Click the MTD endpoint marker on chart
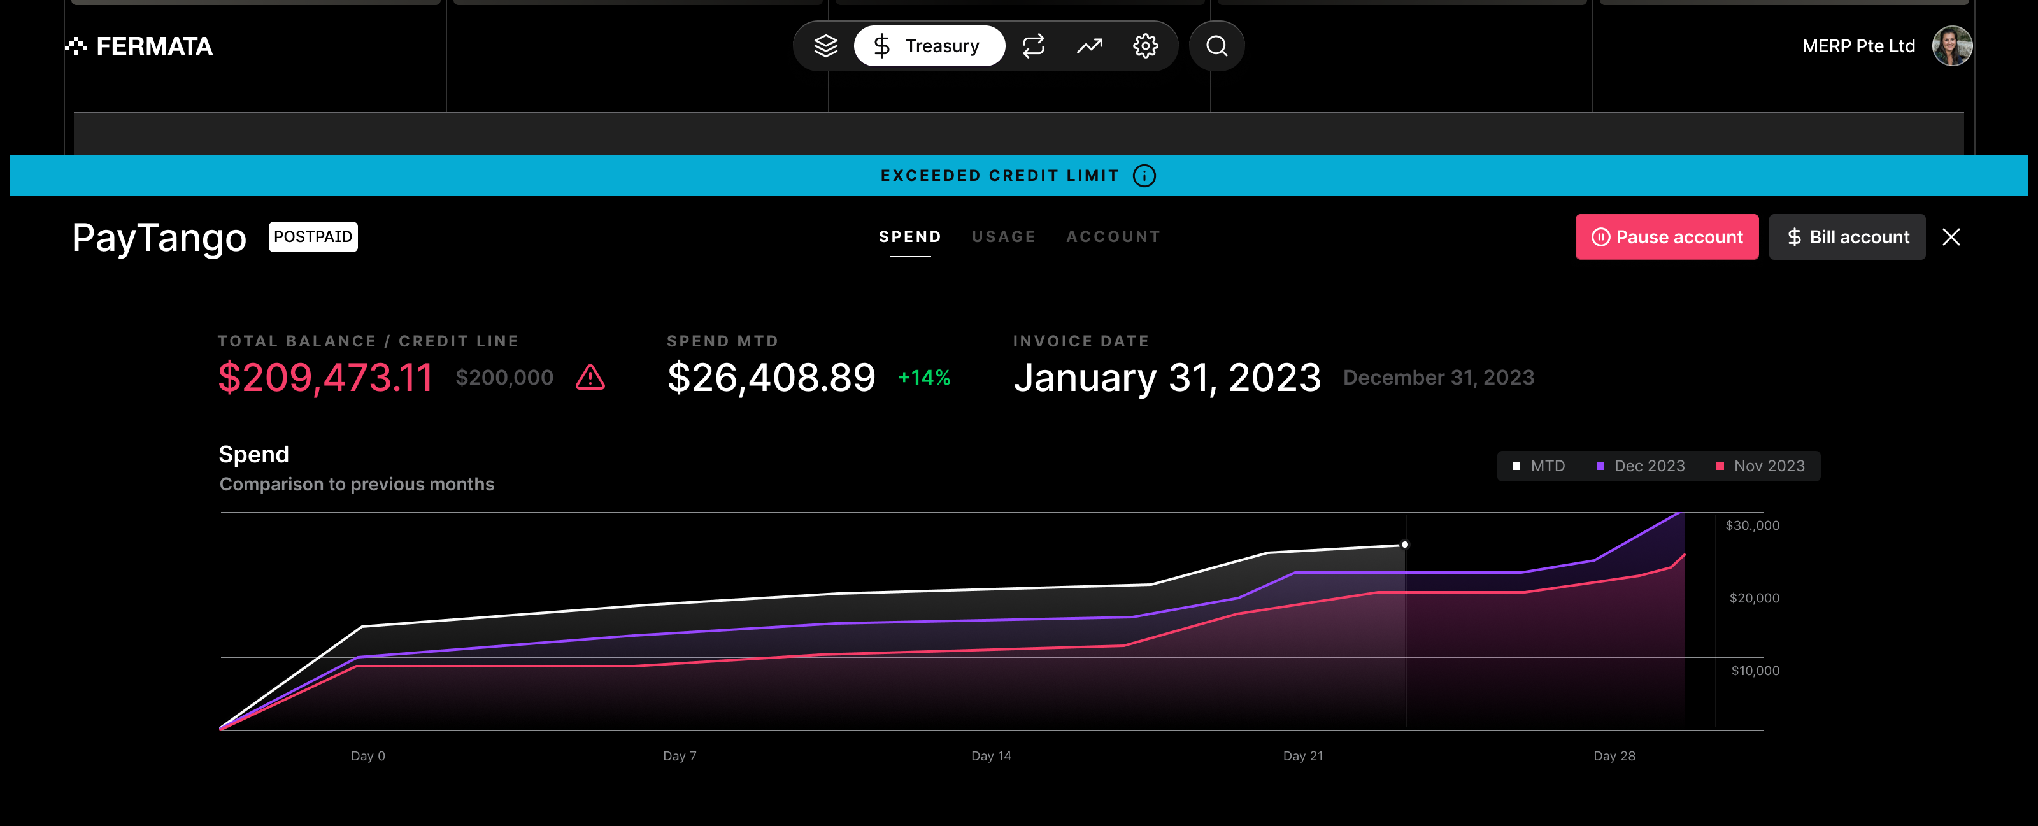Screen dimensions: 2038x826 tap(1404, 545)
